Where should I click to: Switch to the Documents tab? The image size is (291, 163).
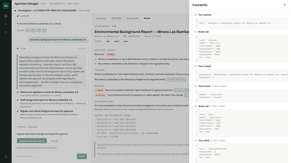[132, 18]
